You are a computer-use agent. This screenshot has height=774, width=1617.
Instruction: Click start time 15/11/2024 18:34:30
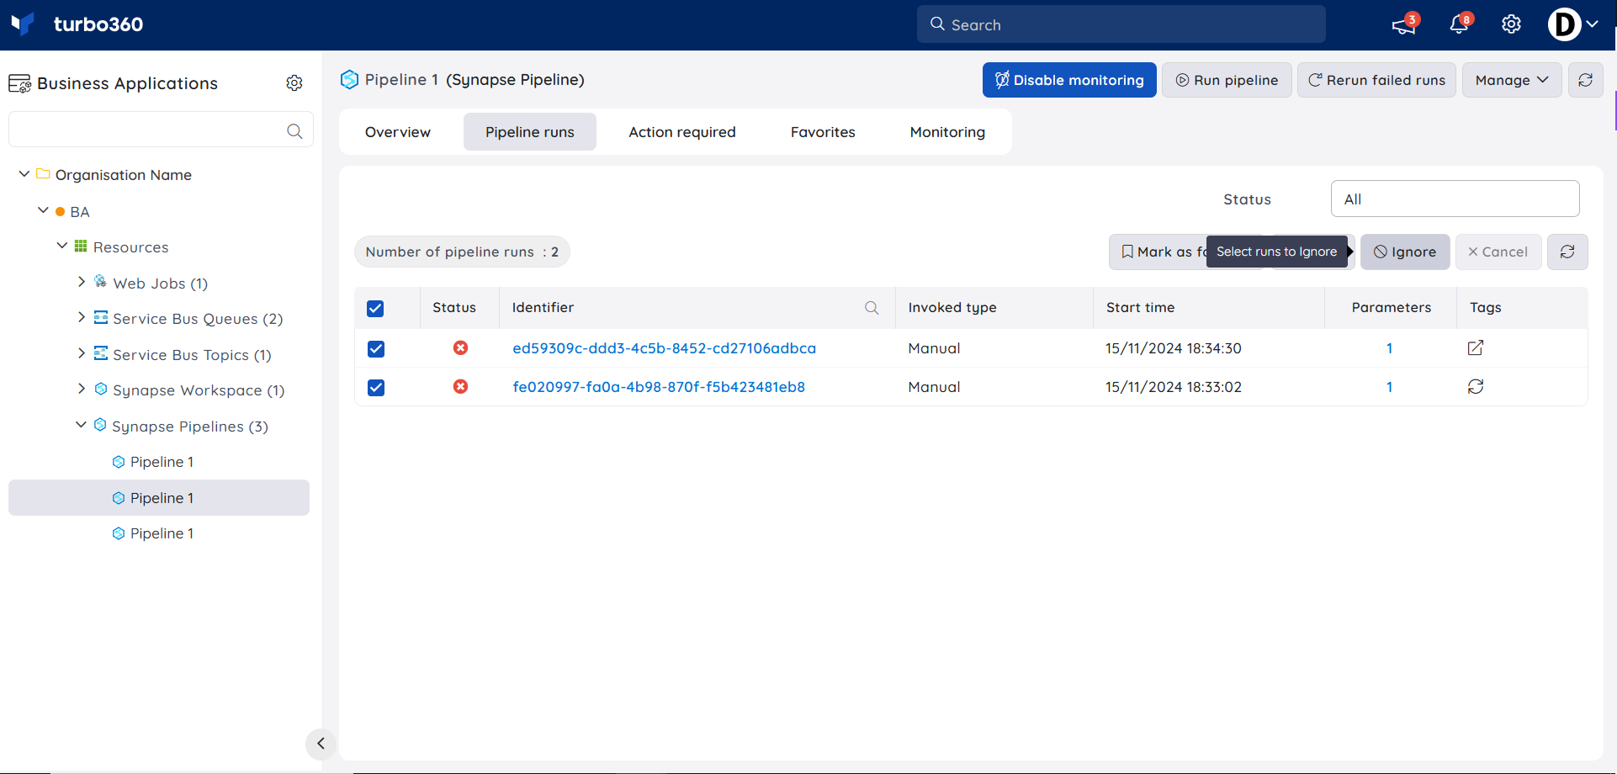[x=1174, y=348]
